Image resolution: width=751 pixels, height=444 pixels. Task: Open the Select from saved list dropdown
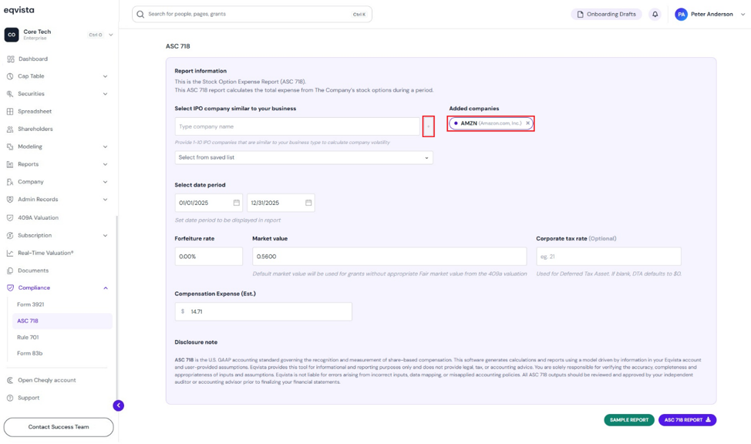(304, 157)
